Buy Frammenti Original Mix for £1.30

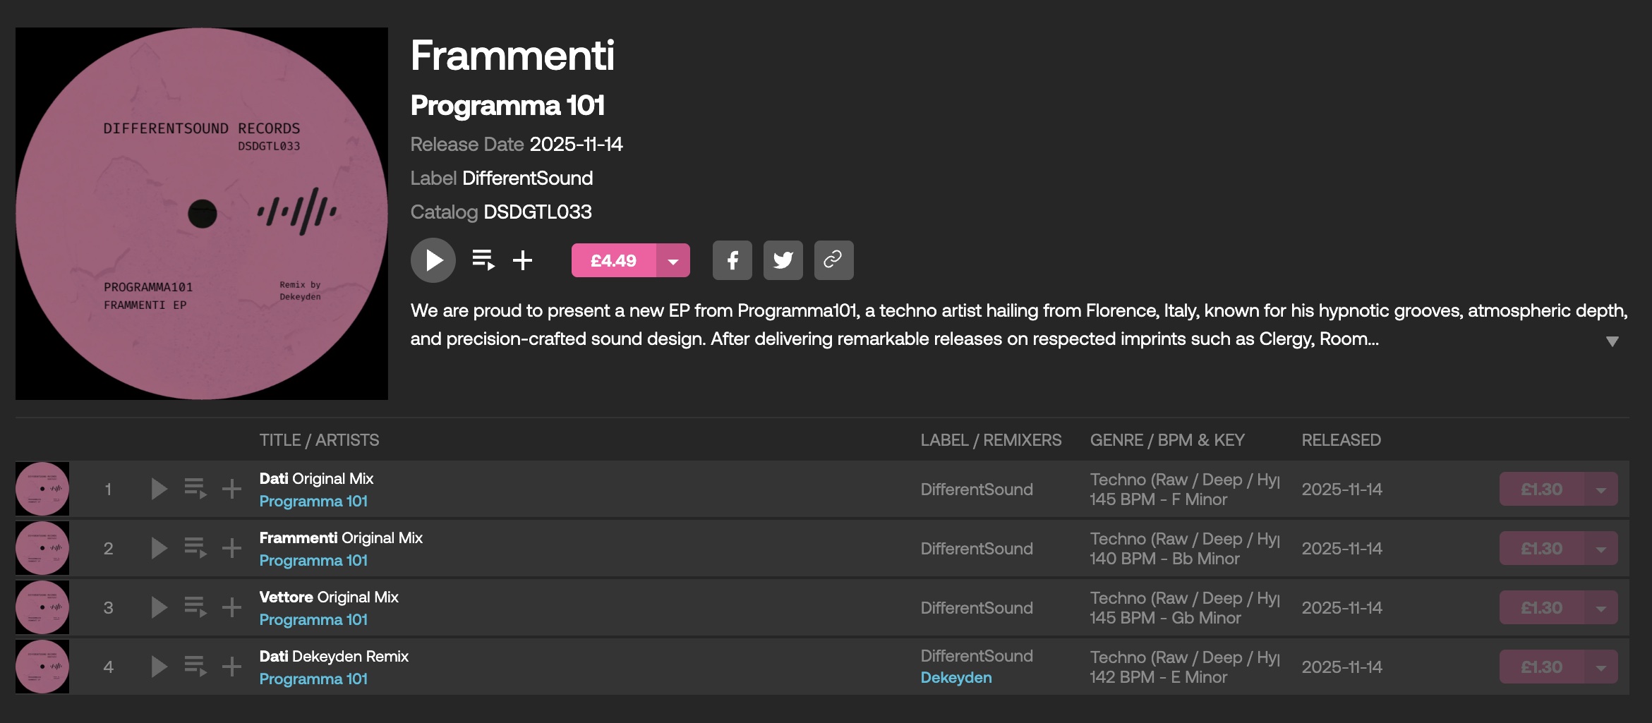[1541, 549]
